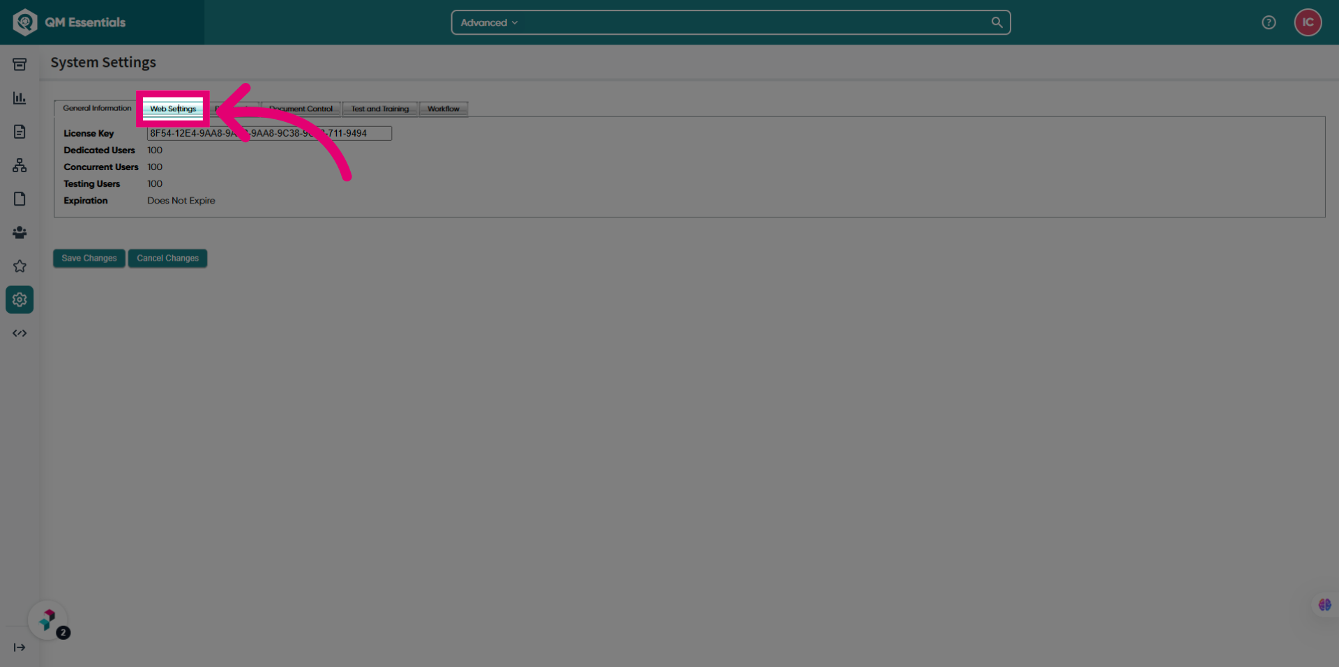Switch to the Workflow tab
The image size is (1339, 667).
[x=444, y=109]
